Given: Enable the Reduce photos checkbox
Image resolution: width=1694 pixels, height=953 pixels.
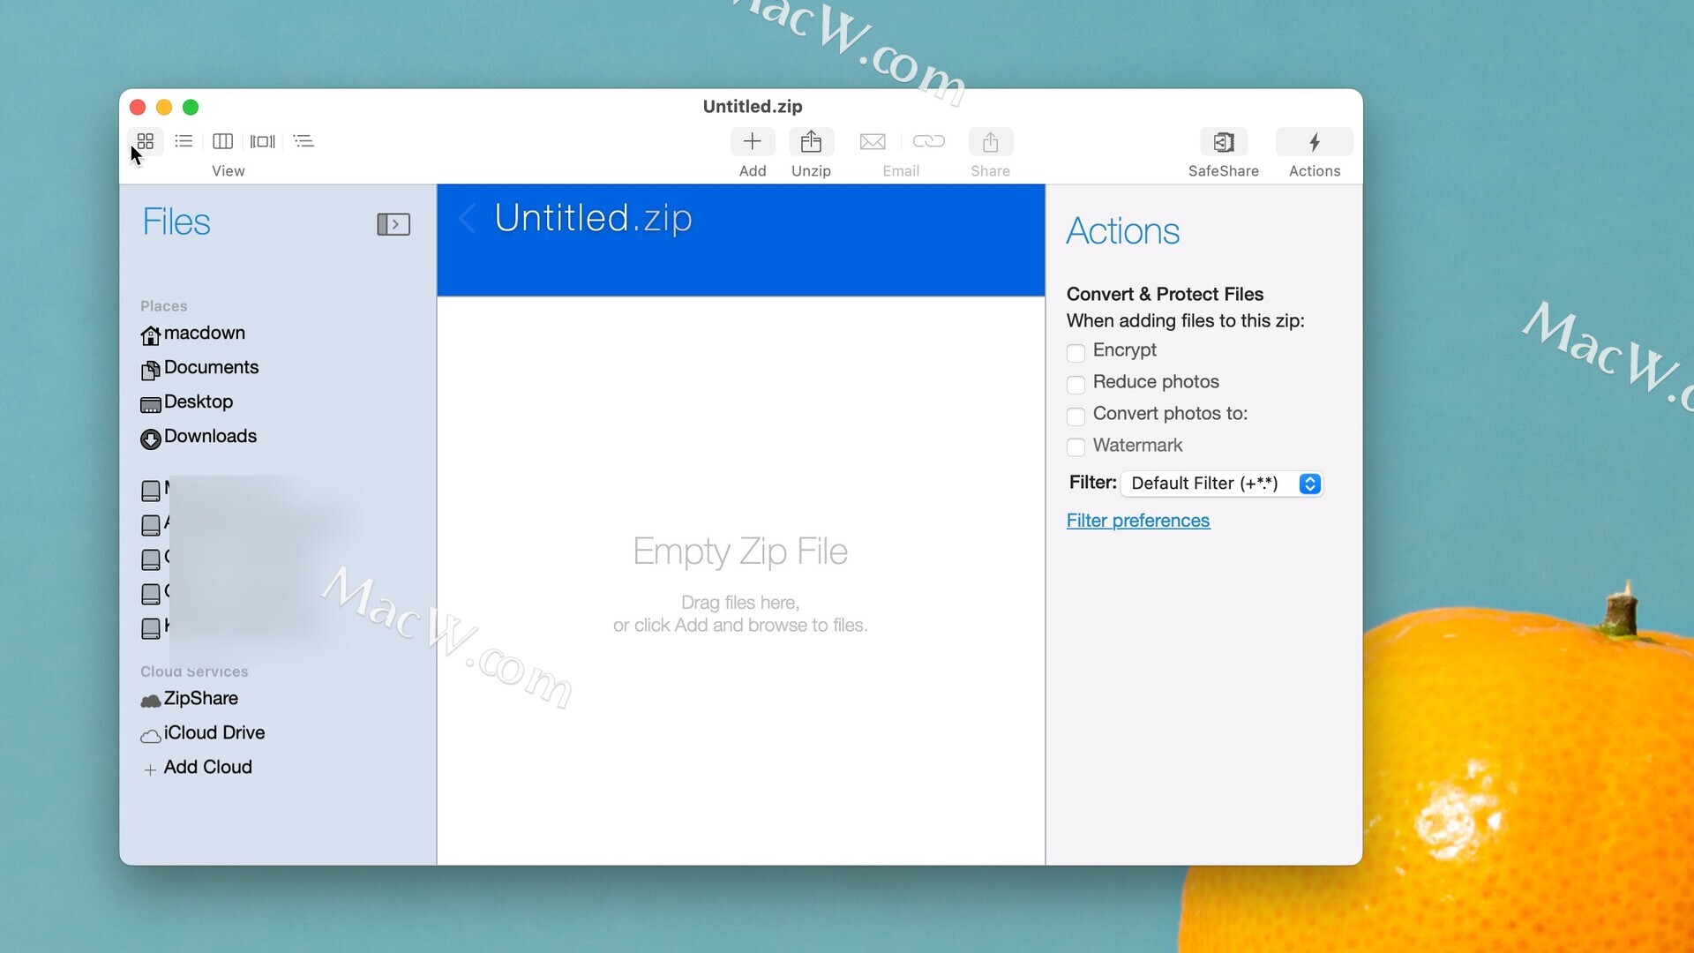Looking at the screenshot, I should [x=1076, y=385].
